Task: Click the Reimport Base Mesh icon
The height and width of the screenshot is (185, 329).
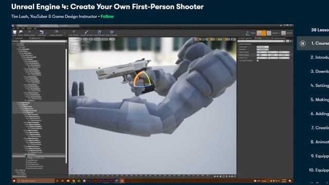Action: pyautogui.click(x=56, y=32)
